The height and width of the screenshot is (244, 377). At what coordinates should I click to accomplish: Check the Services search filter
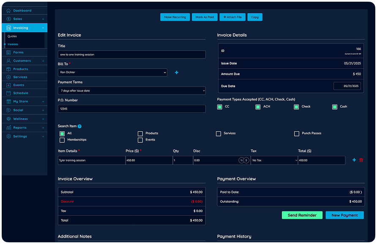click(219, 133)
